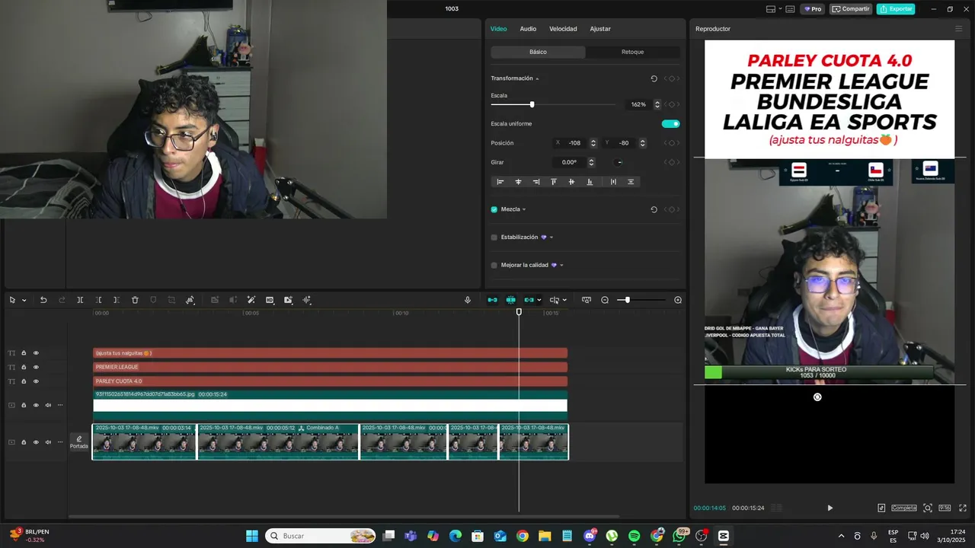The height and width of the screenshot is (548, 975).
Task: Hide the PARLEY CUOTA 4.0 text track
Action: (36, 381)
